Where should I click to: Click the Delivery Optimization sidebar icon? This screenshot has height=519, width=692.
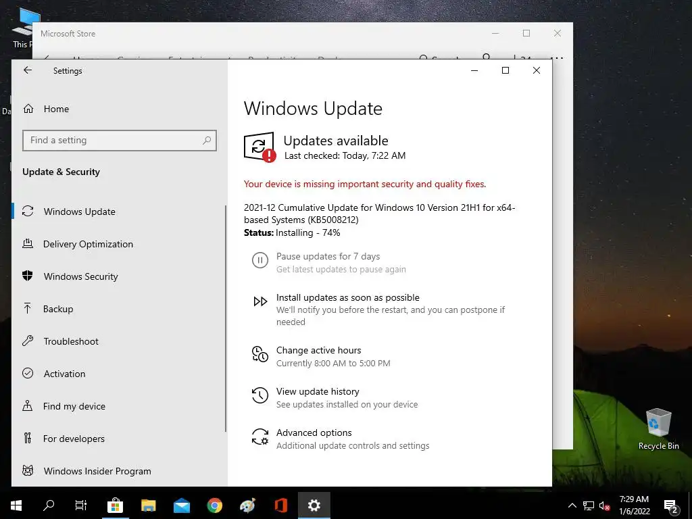[x=28, y=243]
